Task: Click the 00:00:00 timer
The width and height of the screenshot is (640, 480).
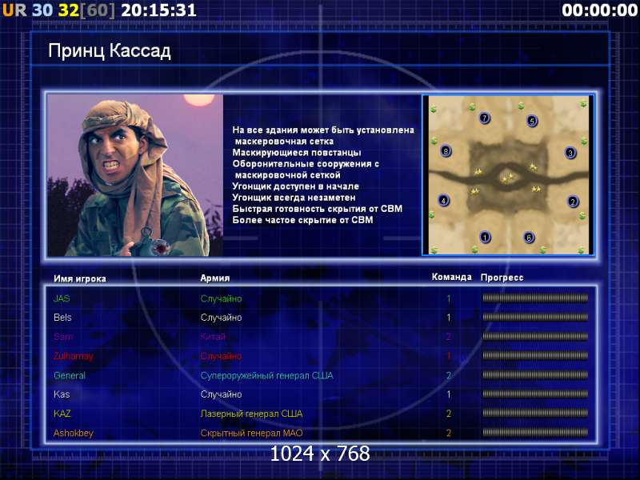Action: coord(599,10)
